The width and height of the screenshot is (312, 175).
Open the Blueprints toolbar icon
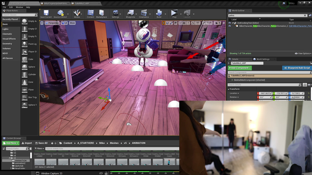tap(130, 14)
